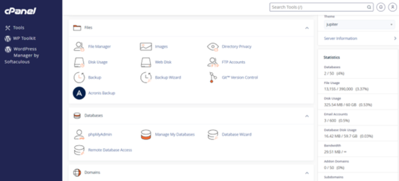The height and width of the screenshot is (181, 399).
Task: Click the Backup link text
Action: coord(95,78)
